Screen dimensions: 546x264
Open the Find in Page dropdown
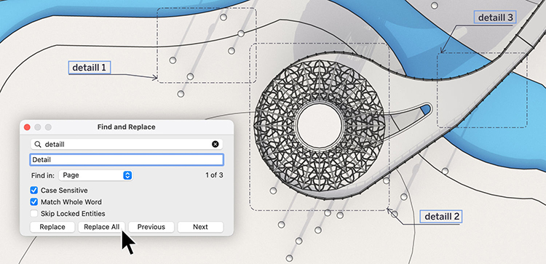point(95,175)
